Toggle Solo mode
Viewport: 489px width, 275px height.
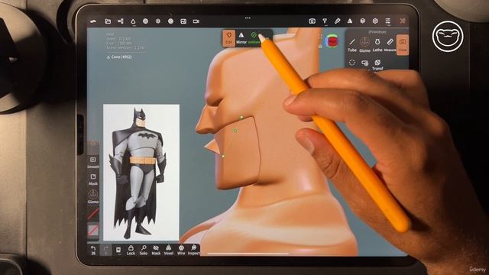pyautogui.click(x=144, y=250)
